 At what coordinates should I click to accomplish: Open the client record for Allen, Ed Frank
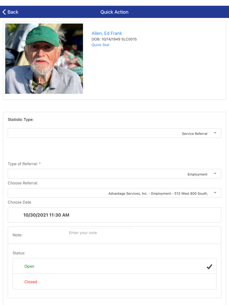click(x=107, y=33)
